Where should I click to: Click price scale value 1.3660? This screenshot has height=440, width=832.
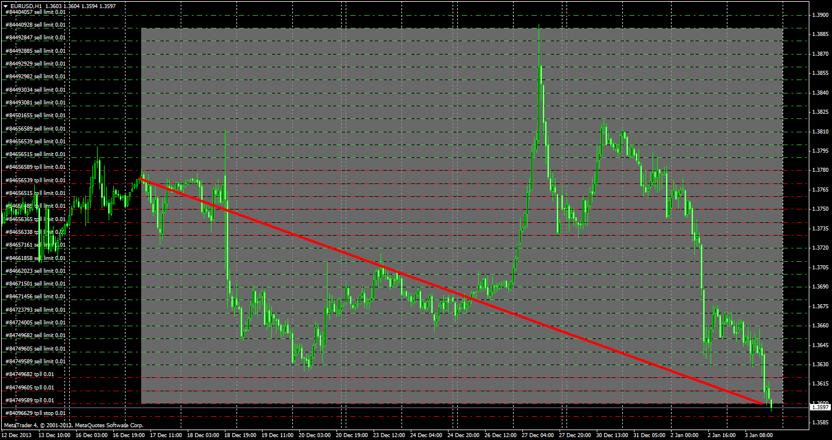coord(820,326)
